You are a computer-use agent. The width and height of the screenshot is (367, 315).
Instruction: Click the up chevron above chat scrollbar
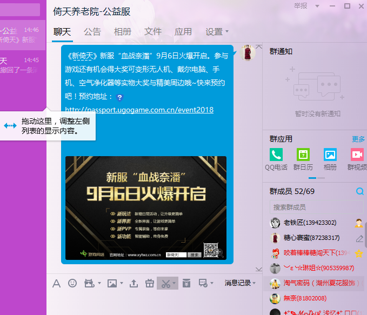coord(259,46)
